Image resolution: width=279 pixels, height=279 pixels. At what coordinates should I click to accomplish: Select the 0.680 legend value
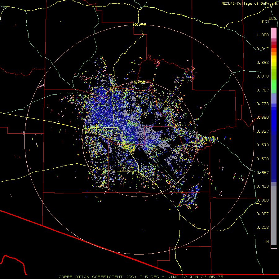click(x=263, y=117)
